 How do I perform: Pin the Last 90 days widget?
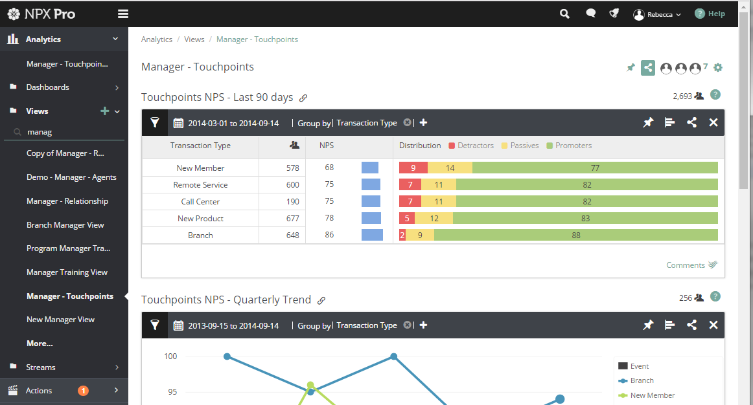click(x=648, y=122)
